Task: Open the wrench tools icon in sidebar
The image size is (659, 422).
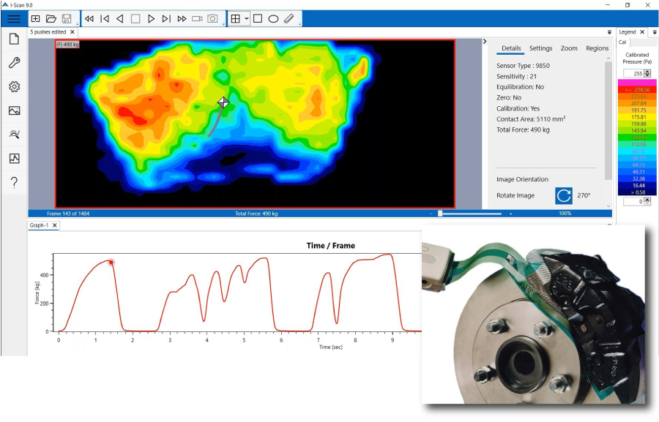Action: pyautogui.click(x=14, y=63)
